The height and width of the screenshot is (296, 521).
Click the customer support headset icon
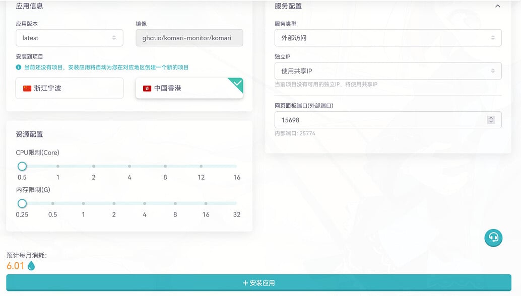(x=493, y=238)
